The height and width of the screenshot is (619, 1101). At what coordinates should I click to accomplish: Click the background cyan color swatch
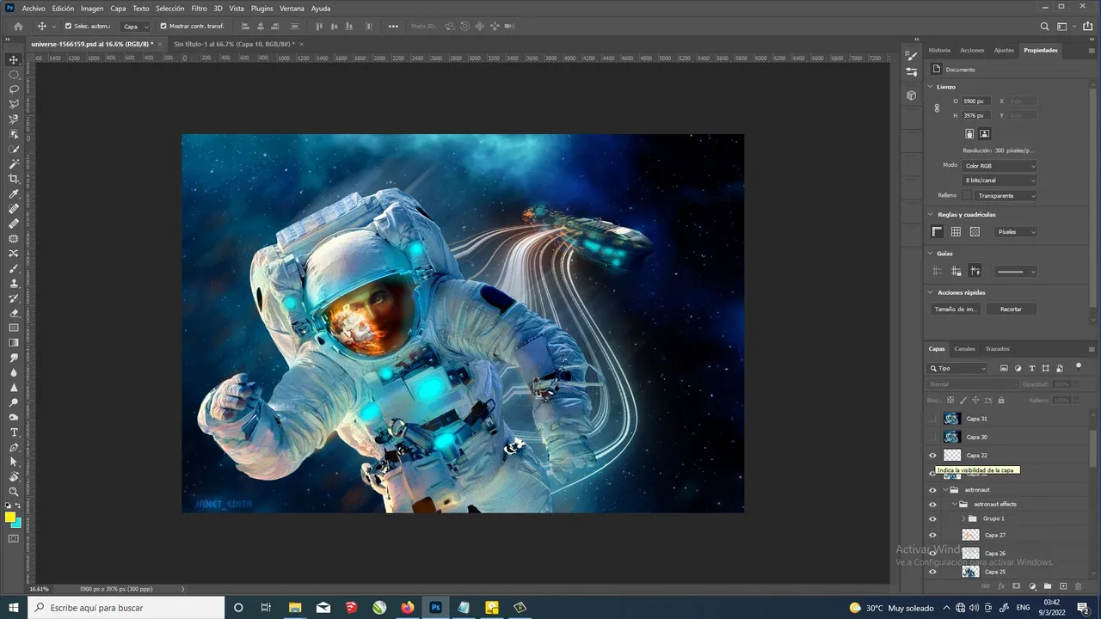pos(18,524)
